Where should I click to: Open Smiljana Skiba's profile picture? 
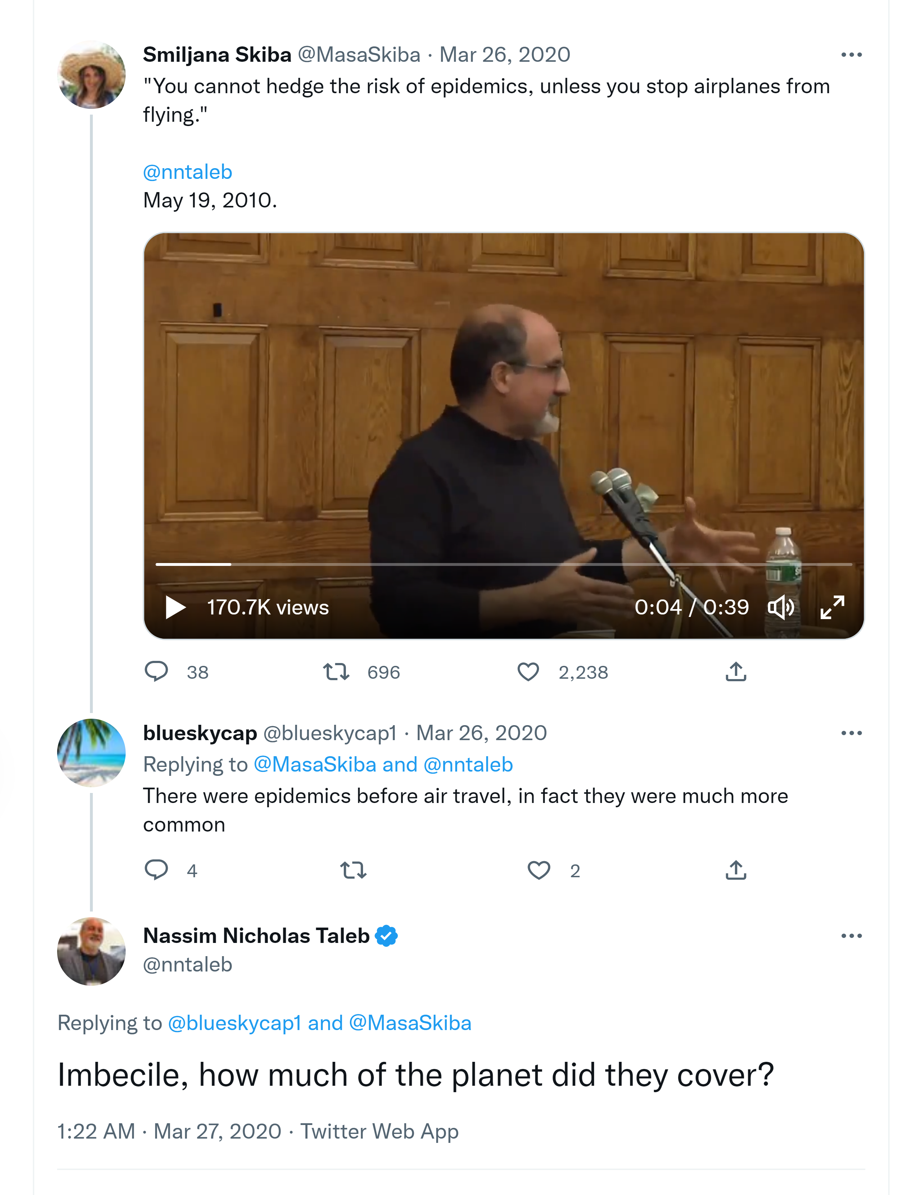tap(92, 75)
